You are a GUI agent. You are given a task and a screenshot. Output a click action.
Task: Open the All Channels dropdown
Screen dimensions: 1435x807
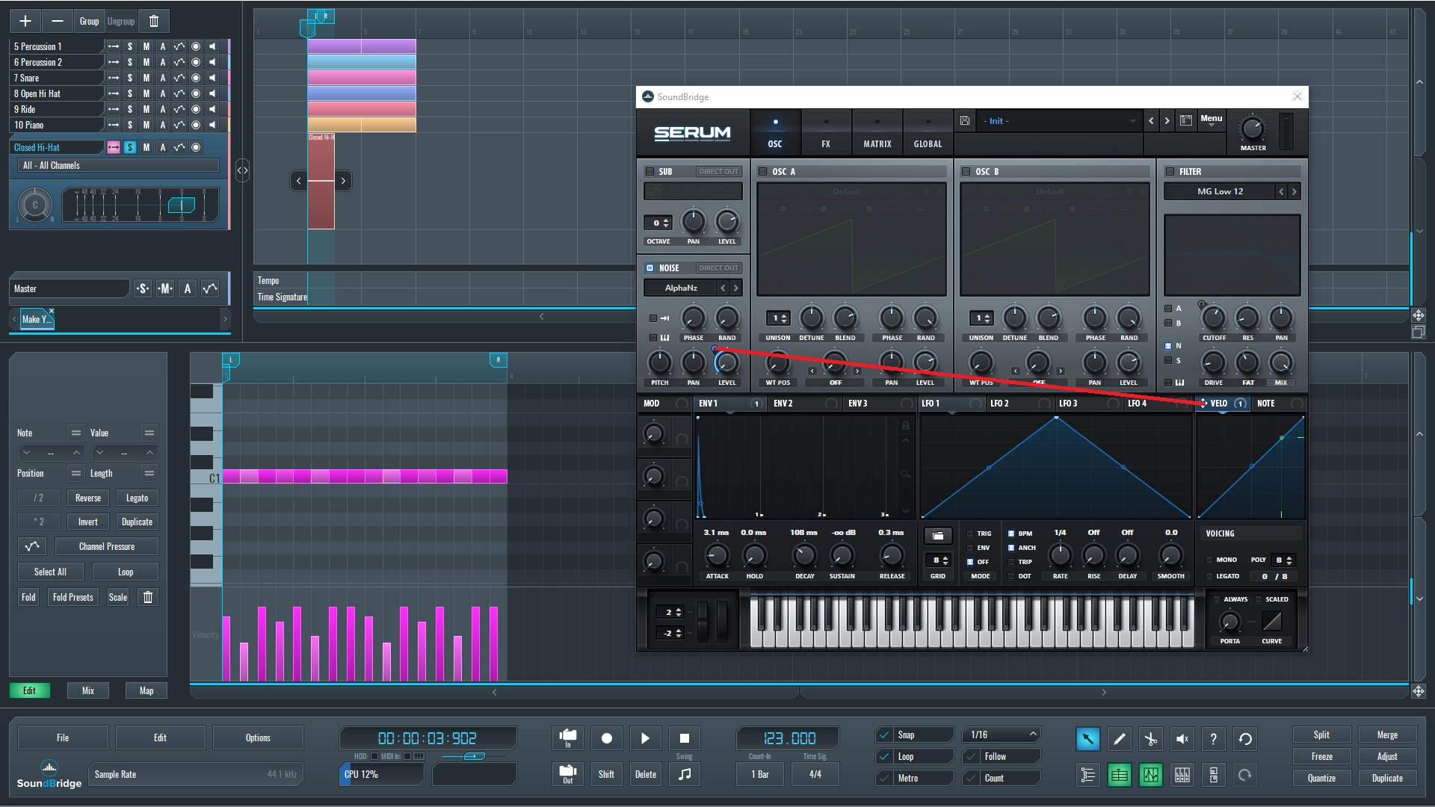(x=119, y=165)
